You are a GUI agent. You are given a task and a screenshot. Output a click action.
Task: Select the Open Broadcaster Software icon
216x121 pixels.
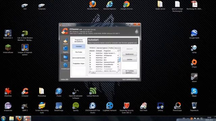(x=76, y=93)
